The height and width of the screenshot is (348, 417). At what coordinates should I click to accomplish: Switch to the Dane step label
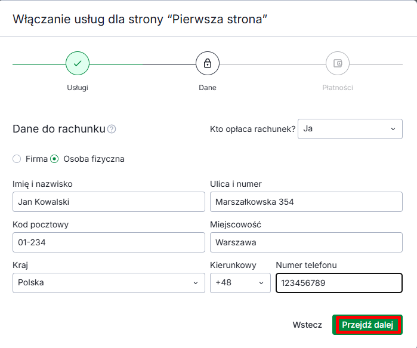point(208,87)
